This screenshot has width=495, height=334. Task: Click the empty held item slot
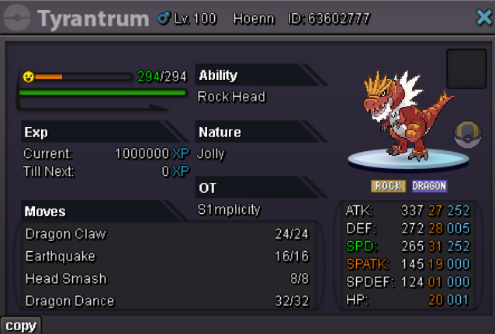pos(466,69)
